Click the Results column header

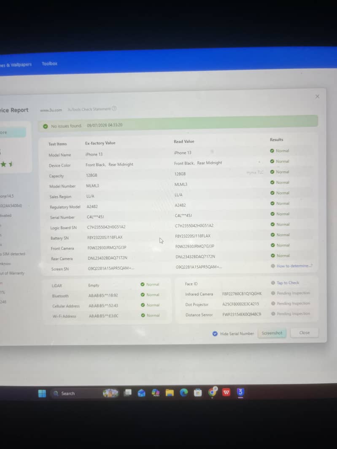[x=277, y=140]
